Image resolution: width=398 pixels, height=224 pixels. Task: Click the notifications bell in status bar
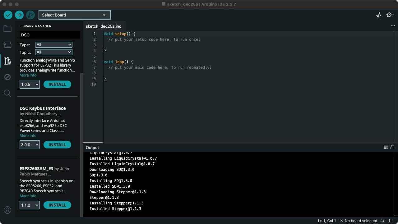(382, 221)
